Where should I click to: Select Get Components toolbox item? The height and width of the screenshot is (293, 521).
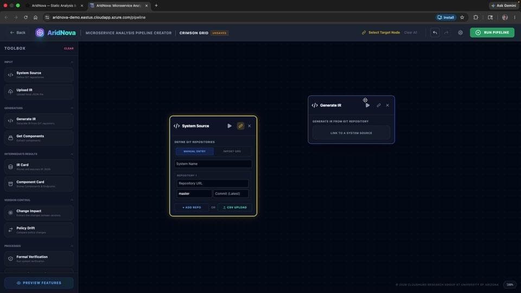pyautogui.click(x=39, y=138)
